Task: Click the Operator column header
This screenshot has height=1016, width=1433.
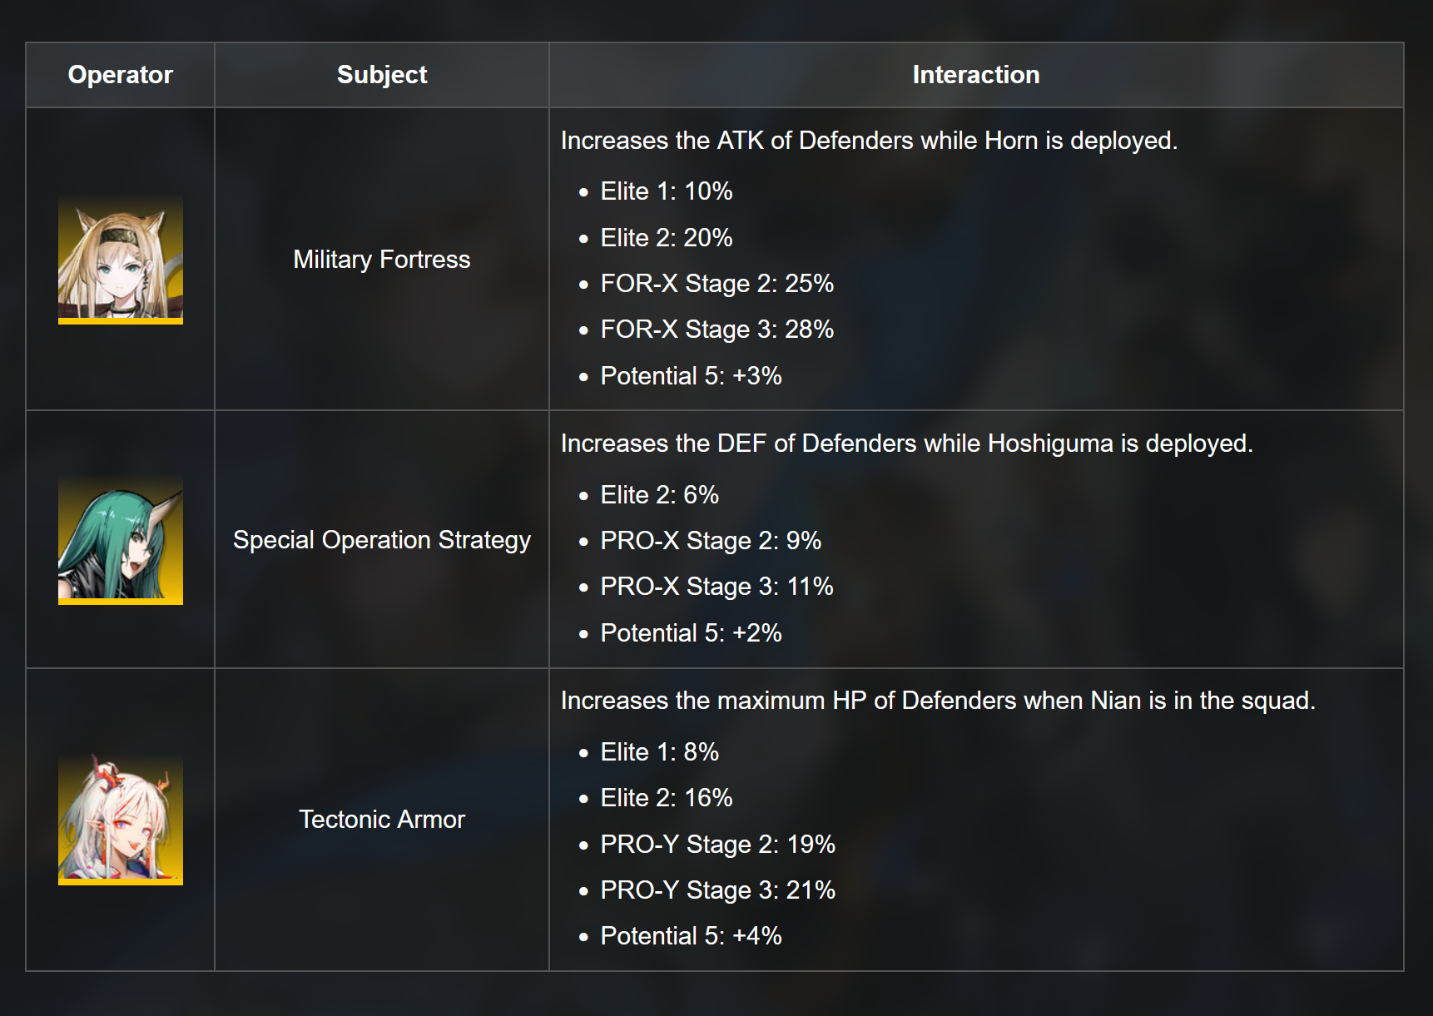Action: click(x=121, y=75)
